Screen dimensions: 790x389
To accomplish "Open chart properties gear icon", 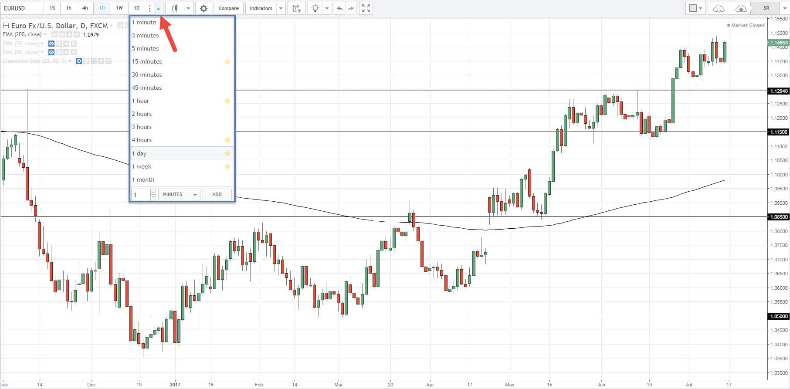I will pos(203,8).
